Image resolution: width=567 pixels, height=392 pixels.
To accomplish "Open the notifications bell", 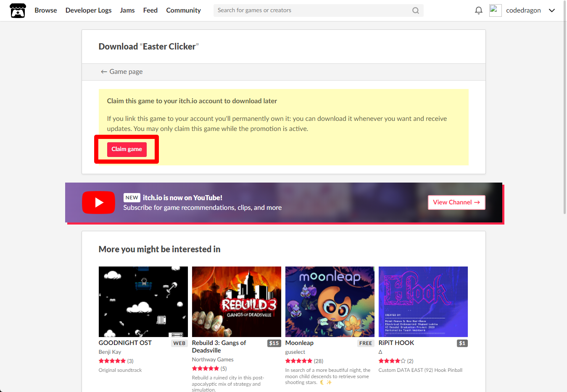I will (478, 10).
